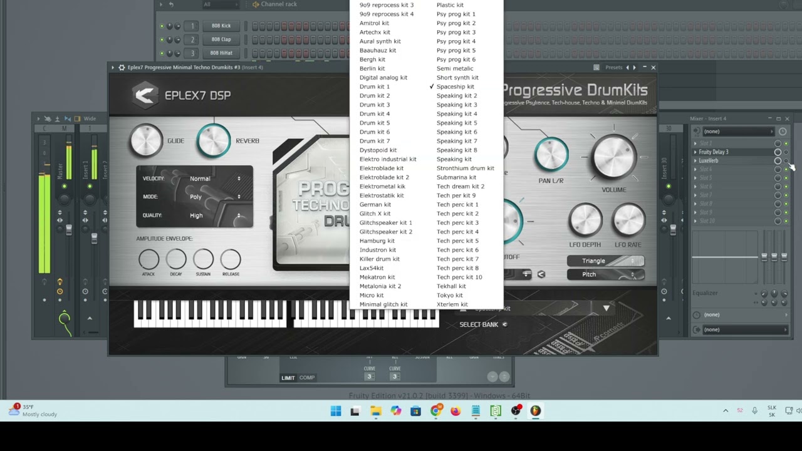802x451 pixels.
Task: Click the detached-window icon left of Presets
Action: (x=596, y=68)
